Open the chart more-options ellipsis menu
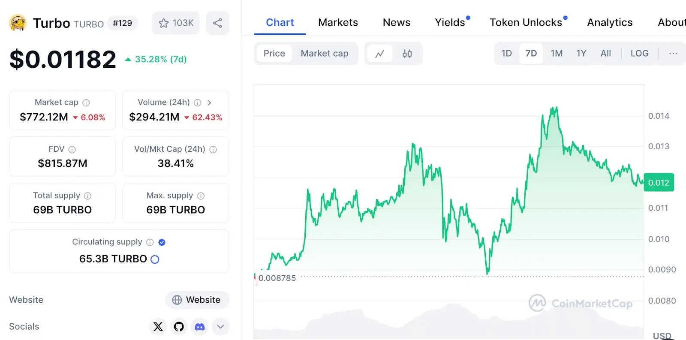686x340 pixels. coord(673,54)
